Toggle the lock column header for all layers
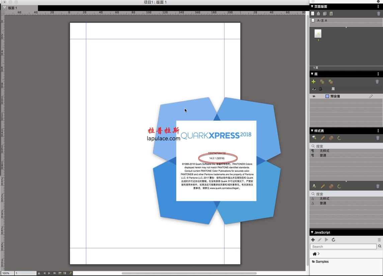This screenshot has width=383, height=276. (x=320, y=89)
